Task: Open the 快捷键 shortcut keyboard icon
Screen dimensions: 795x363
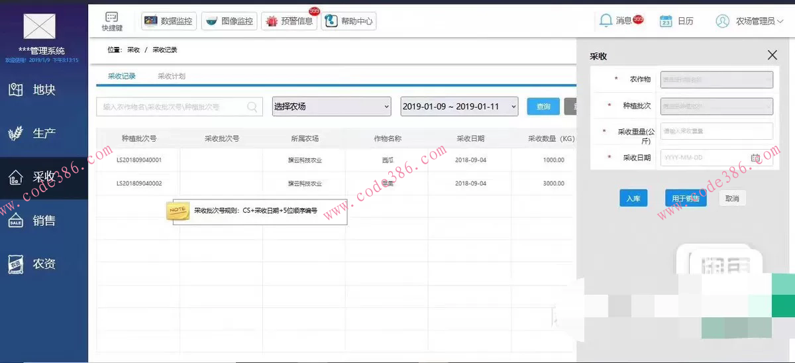Action: tap(112, 17)
